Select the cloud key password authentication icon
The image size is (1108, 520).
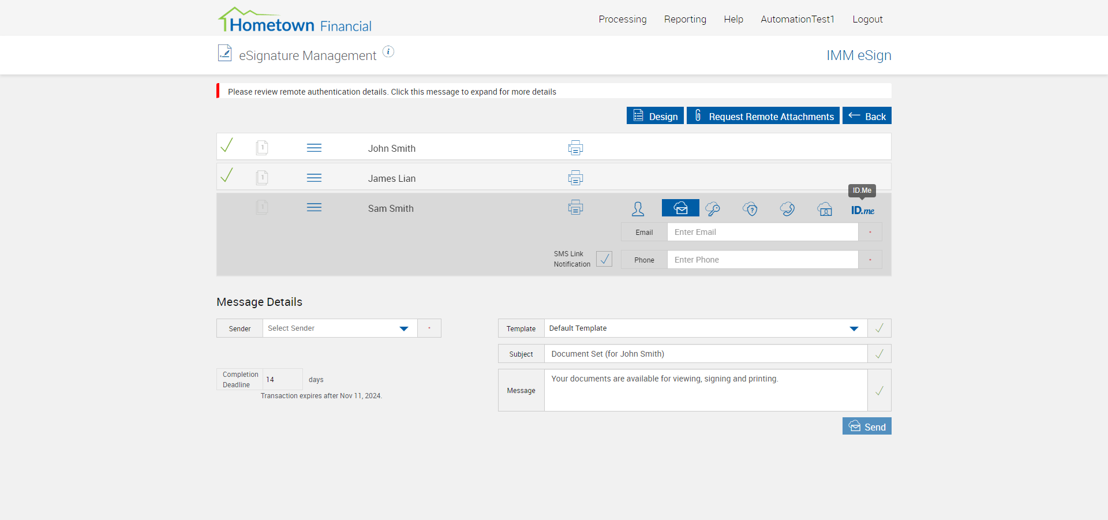(x=713, y=209)
